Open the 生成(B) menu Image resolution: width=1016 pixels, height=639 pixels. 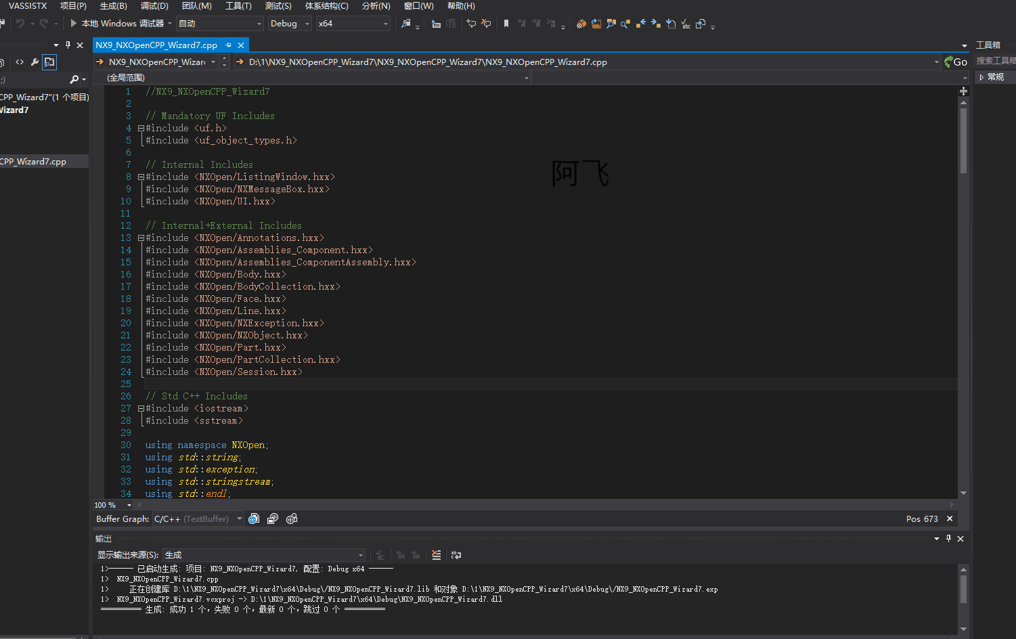pyautogui.click(x=113, y=6)
